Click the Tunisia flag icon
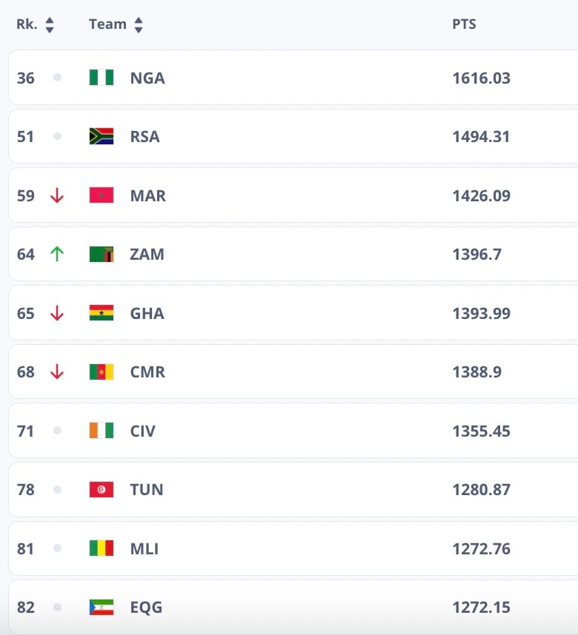Screen dimensions: 578x635 pyautogui.click(x=102, y=490)
